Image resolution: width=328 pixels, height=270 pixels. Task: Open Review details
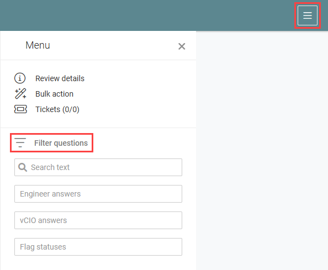[x=60, y=78]
